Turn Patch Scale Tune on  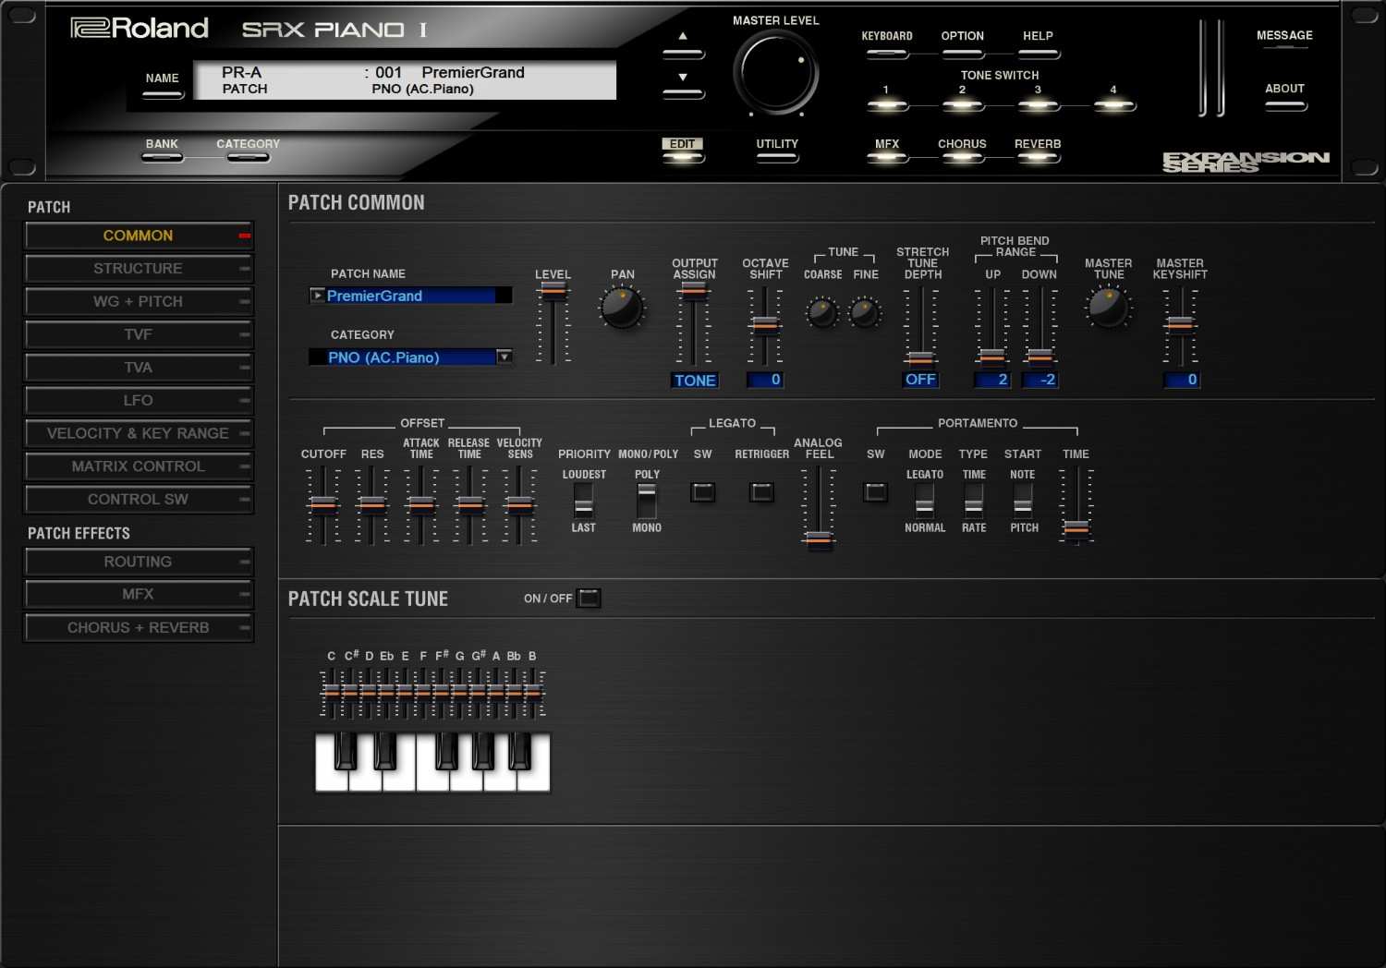point(590,598)
